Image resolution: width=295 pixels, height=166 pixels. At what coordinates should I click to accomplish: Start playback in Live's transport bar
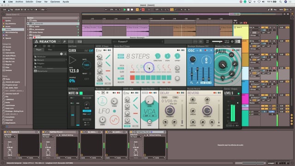pos(124,10)
